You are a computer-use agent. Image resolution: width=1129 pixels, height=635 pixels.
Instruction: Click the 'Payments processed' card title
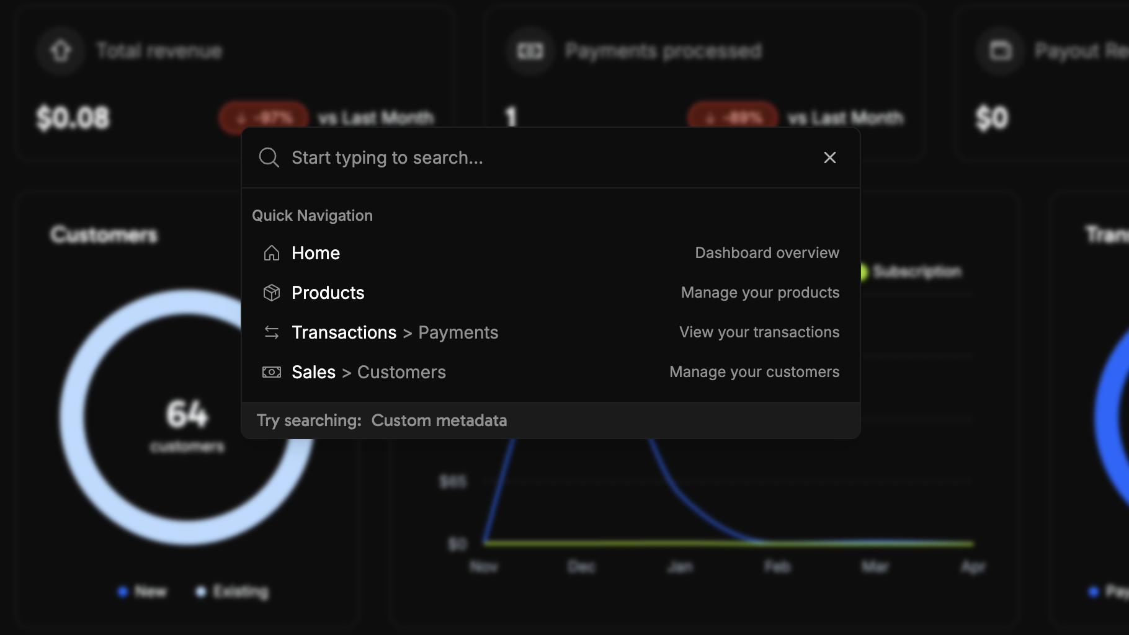pyautogui.click(x=663, y=51)
